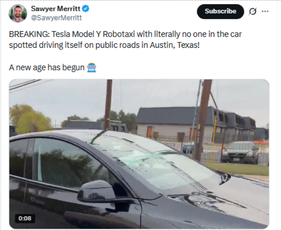Play the Tesla Robotaxi video
Image resolution: width=281 pixels, height=230 pixels.
pos(139,154)
